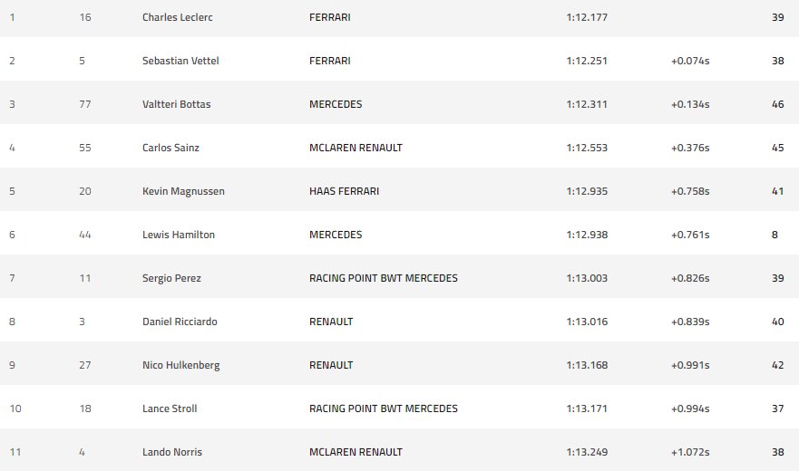Click Lewis Hamilton's name
The height and width of the screenshot is (471, 799).
pyautogui.click(x=179, y=235)
